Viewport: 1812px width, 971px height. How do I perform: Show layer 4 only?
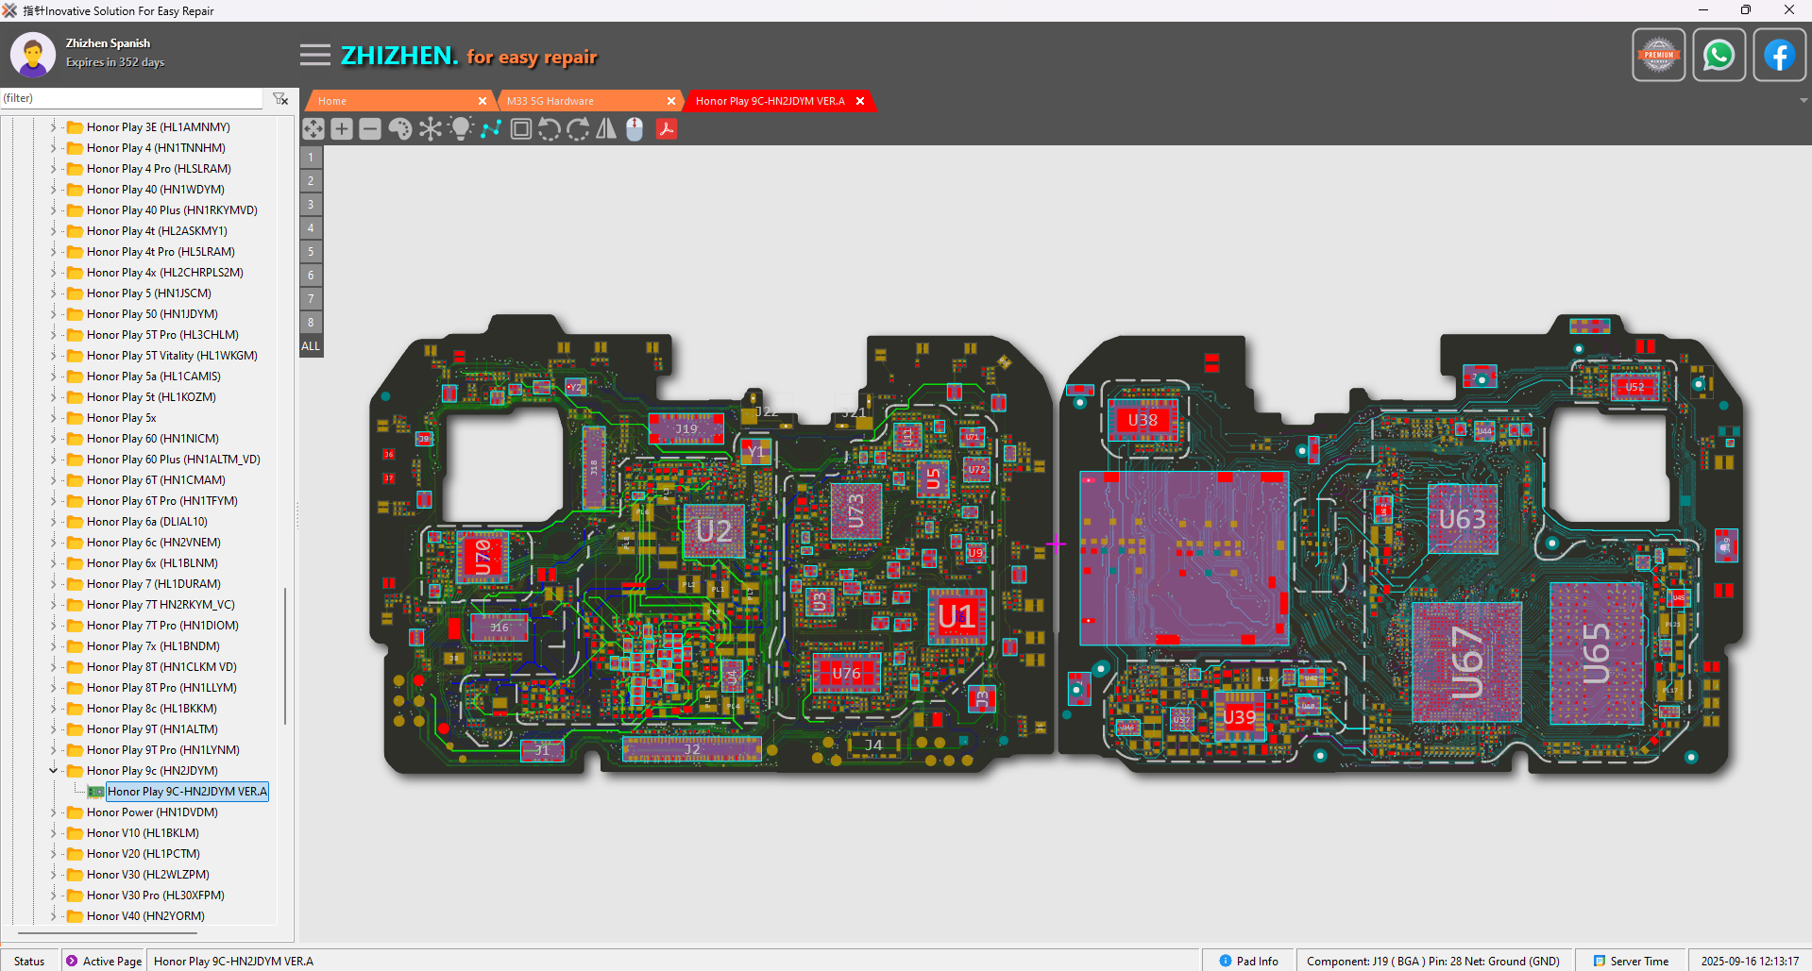[x=311, y=228]
